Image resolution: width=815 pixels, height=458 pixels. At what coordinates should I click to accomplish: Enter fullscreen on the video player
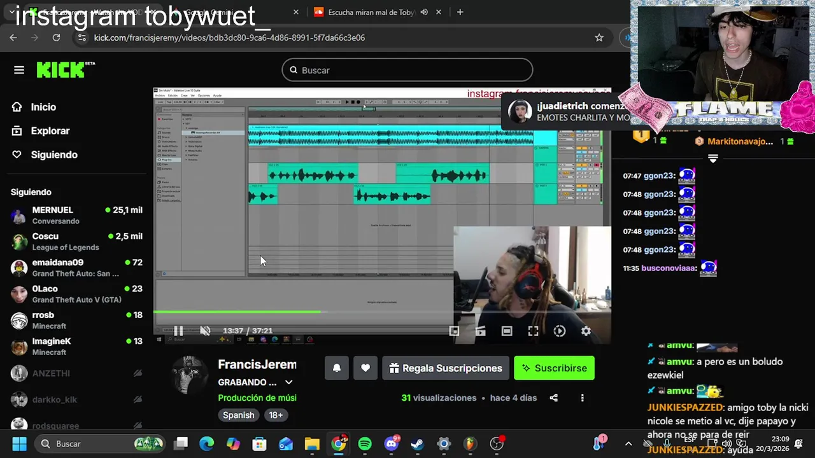tap(533, 331)
